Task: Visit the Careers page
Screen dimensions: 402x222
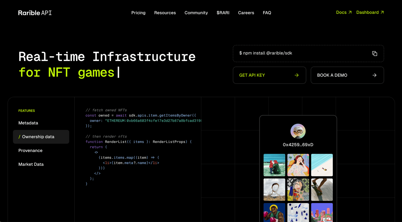Action: 246,13
